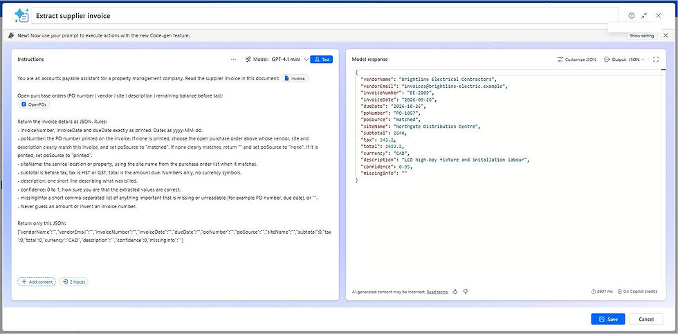
Task: Run the prompt with the Test button
Action: 321,59
